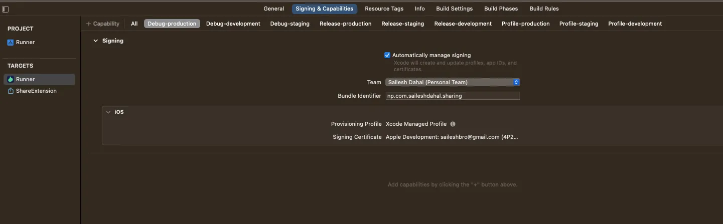Collapse the Signing section chevron
The height and width of the screenshot is (224, 723).
(x=95, y=41)
